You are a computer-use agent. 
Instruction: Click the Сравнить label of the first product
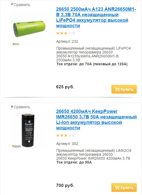pyautogui.click(x=22, y=5)
